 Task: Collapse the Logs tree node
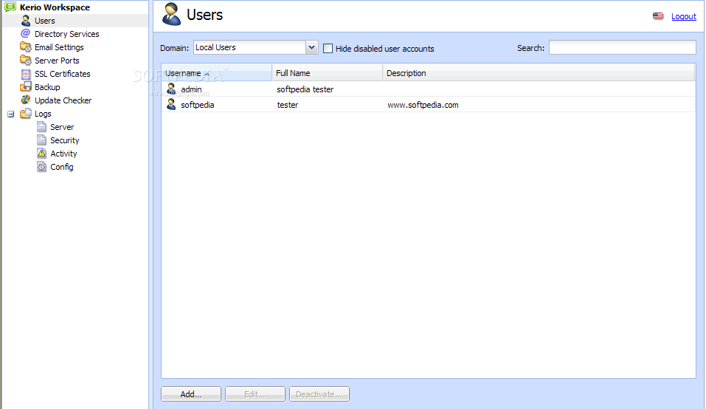(11, 114)
